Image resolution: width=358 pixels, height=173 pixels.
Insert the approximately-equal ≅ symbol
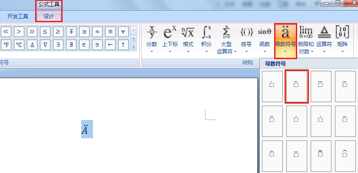click(84, 32)
